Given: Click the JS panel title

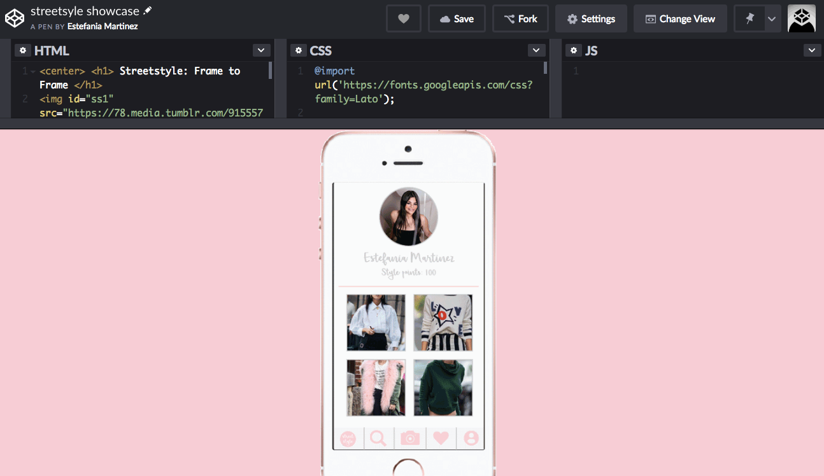Looking at the screenshot, I should (592, 51).
